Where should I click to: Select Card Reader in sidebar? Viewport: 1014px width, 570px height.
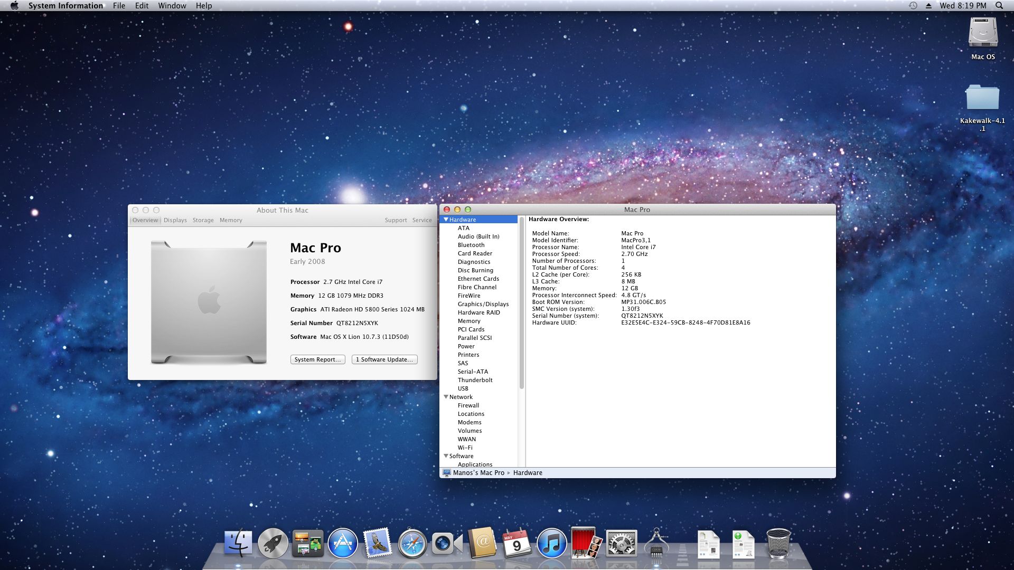(475, 253)
